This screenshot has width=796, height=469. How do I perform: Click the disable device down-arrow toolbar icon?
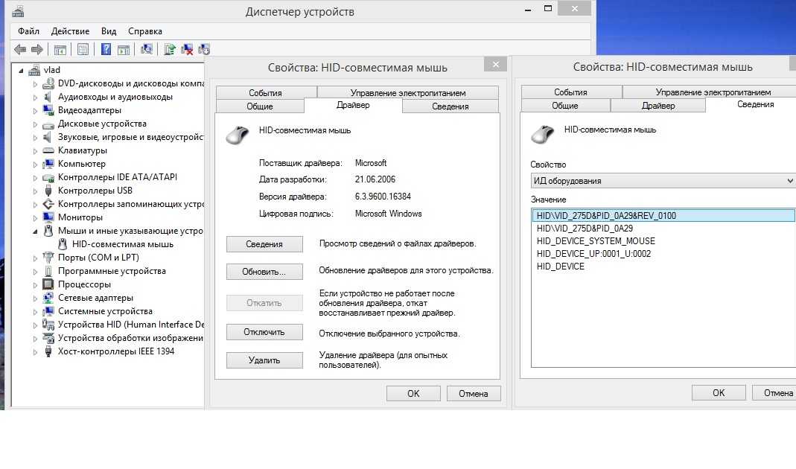[204, 49]
